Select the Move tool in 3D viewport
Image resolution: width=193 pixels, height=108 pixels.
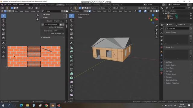[72, 25]
